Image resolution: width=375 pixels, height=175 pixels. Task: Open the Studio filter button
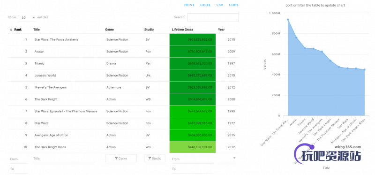coord(155,158)
